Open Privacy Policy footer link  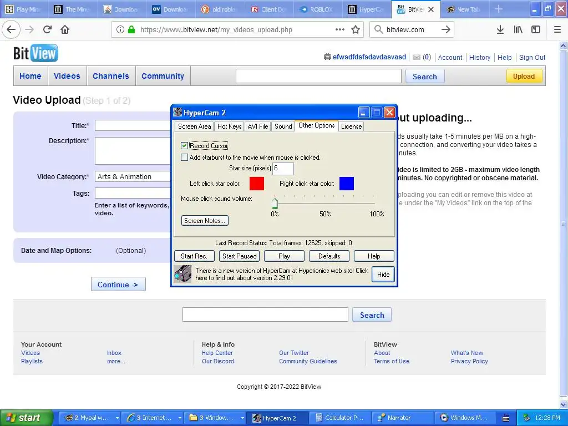point(469,361)
